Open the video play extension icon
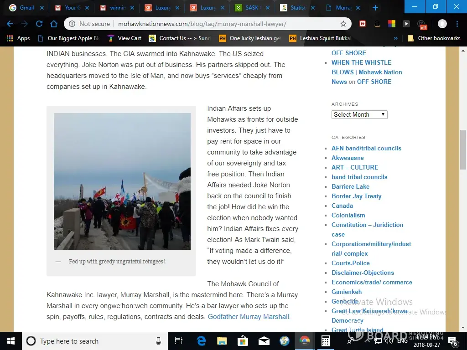Screen dimensions: 467x350 [406, 24]
